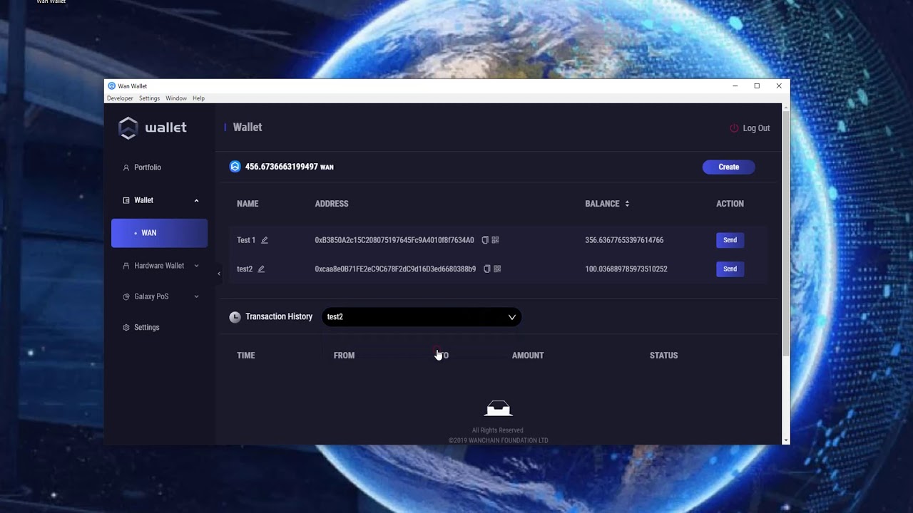Maximize the Wan Wallet window

point(757,85)
